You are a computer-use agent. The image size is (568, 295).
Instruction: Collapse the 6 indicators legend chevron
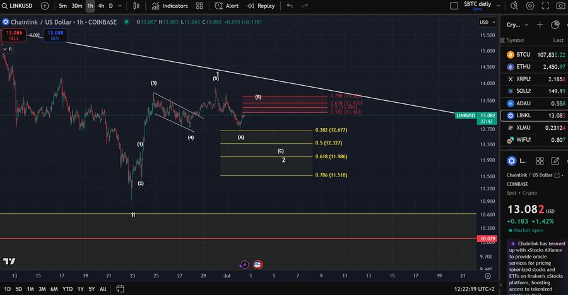click(7, 49)
